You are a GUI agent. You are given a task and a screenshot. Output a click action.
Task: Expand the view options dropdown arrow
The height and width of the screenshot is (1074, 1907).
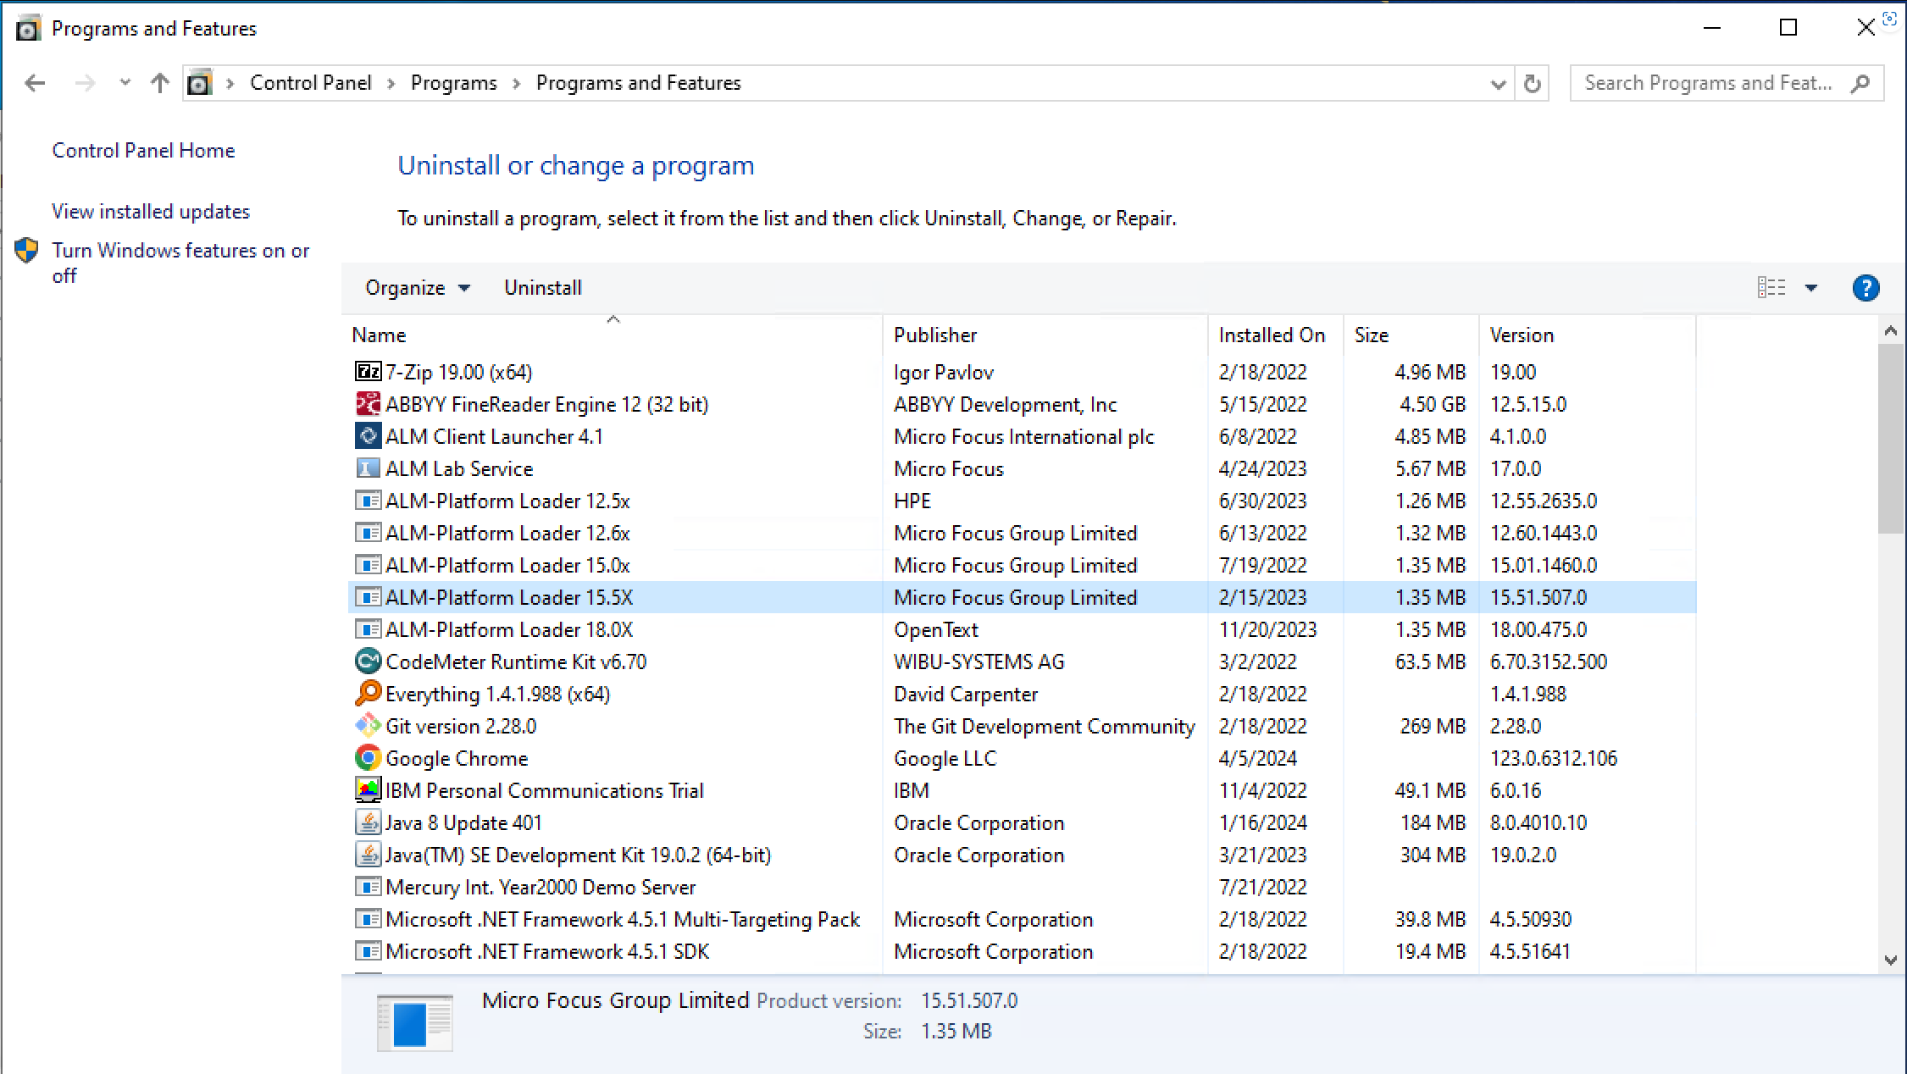coord(1811,288)
